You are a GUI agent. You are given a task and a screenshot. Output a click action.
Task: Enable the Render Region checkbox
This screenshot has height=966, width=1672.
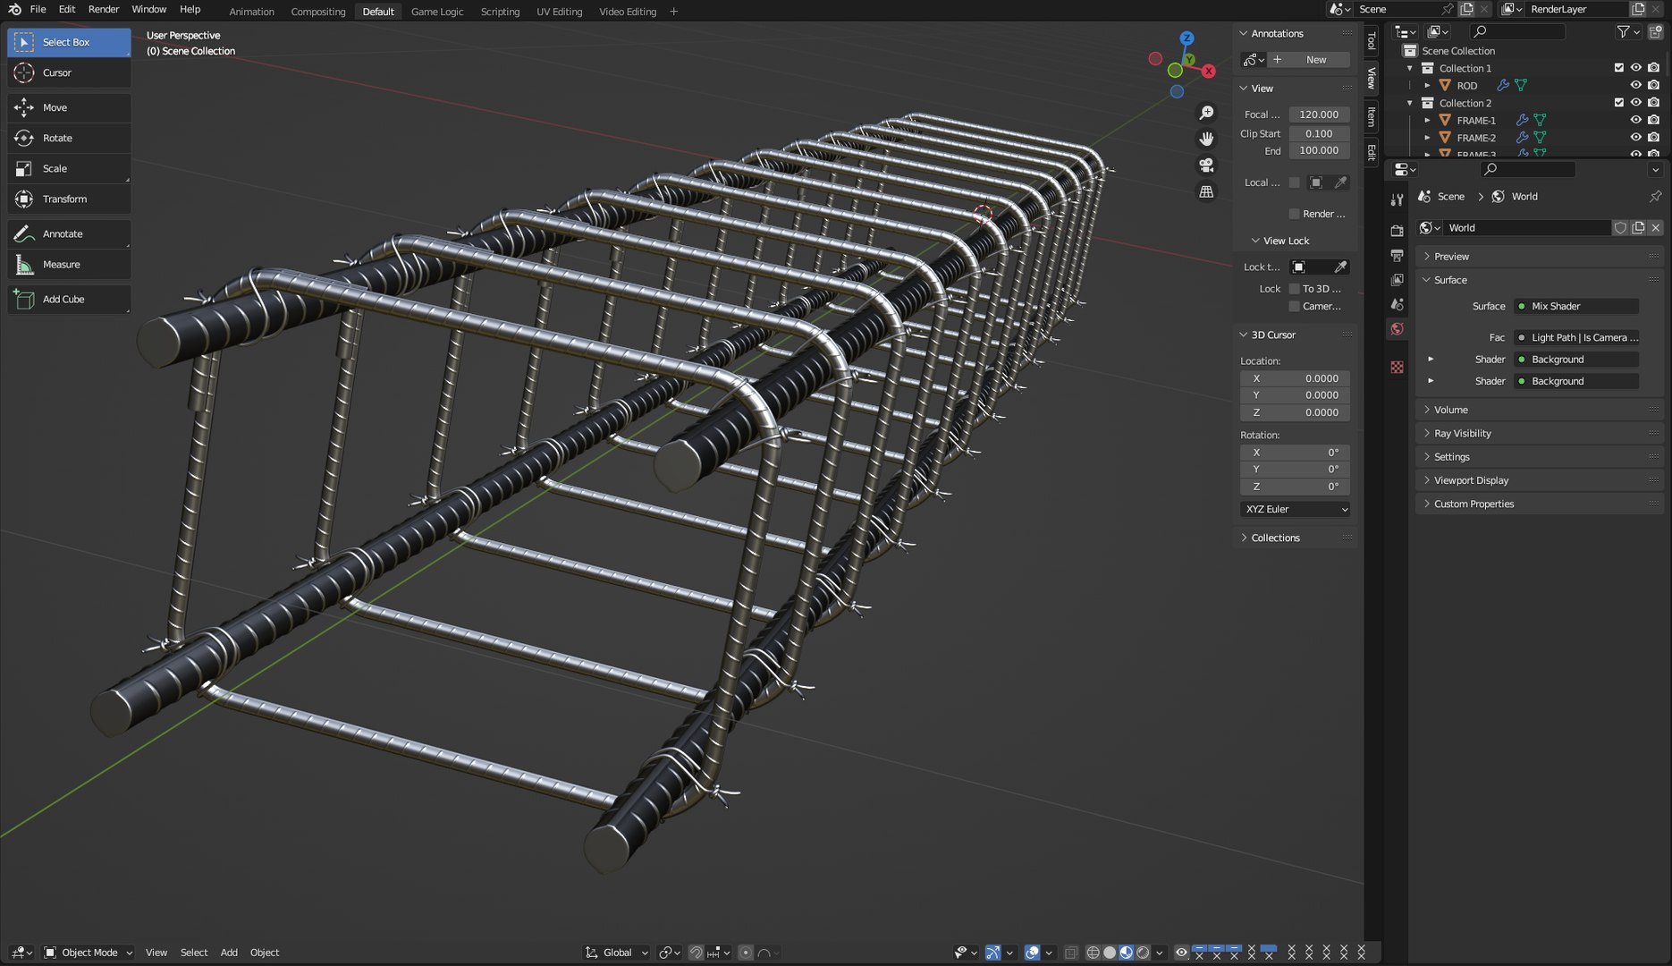click(x=1294, y=214)
